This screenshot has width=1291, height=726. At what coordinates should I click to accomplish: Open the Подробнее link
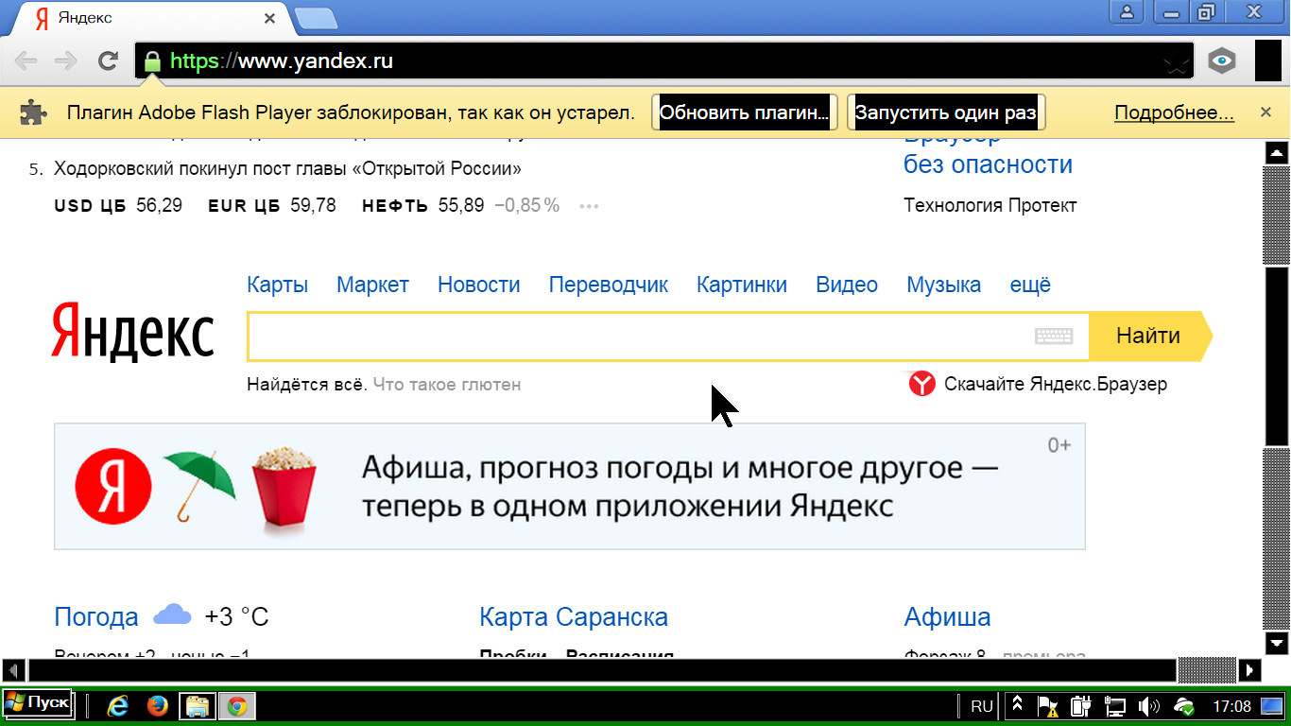tap(1174, 113)
